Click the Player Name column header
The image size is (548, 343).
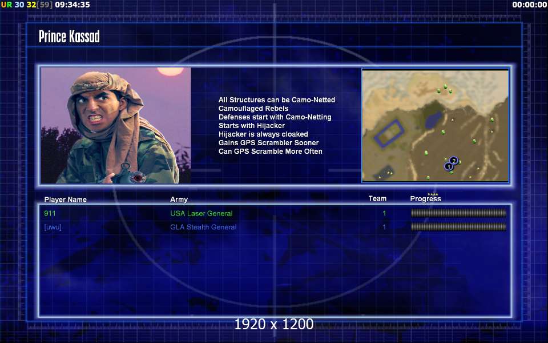coord(65,200)
